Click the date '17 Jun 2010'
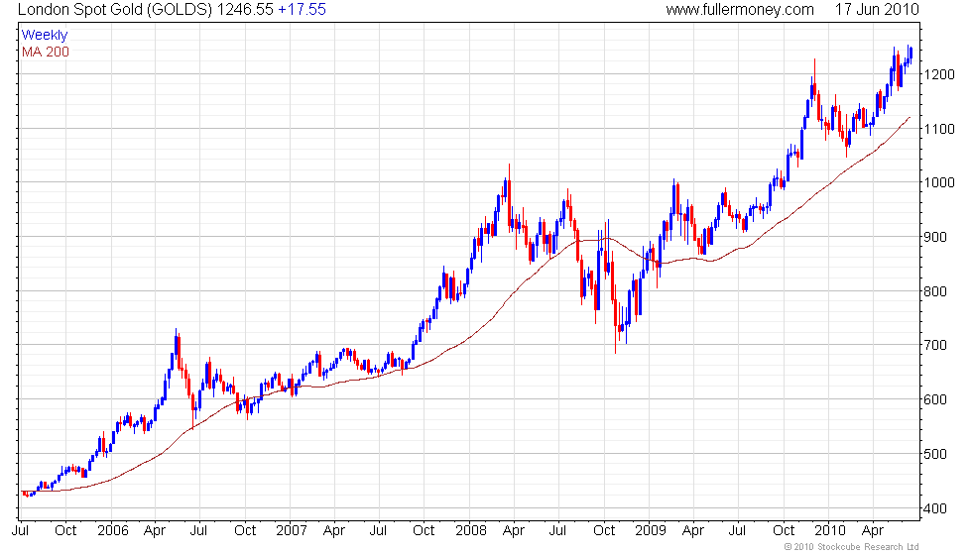The height and width of the screenshot is (555, 972). click(877, 9)
